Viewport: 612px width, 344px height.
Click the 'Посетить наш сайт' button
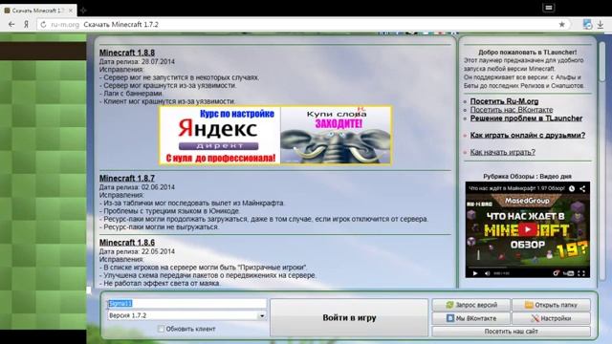click(512, 332)
